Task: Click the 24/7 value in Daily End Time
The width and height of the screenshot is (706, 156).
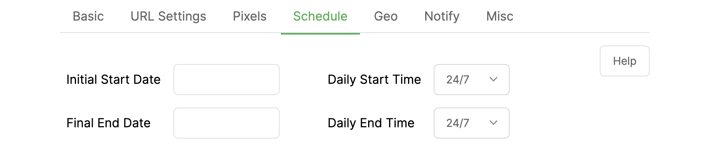Action: pyautogui.click(x=458, y=123)
